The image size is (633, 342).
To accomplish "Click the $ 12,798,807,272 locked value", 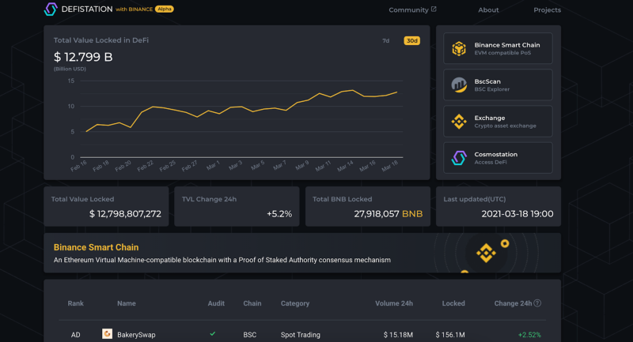I will coord(125,214).
